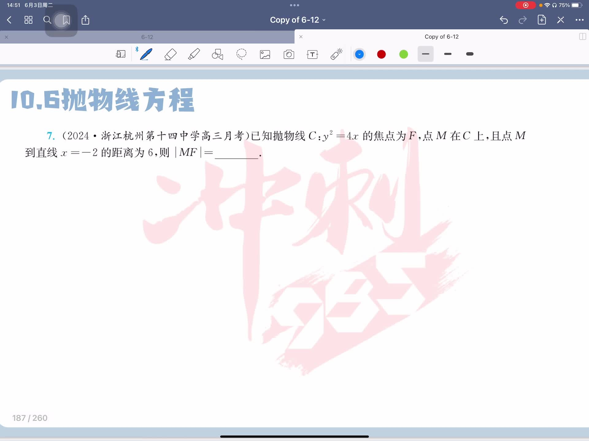Undo the last action
This screenshot has height=441, width=589.
pyautogui.click(x=504, y=20)
